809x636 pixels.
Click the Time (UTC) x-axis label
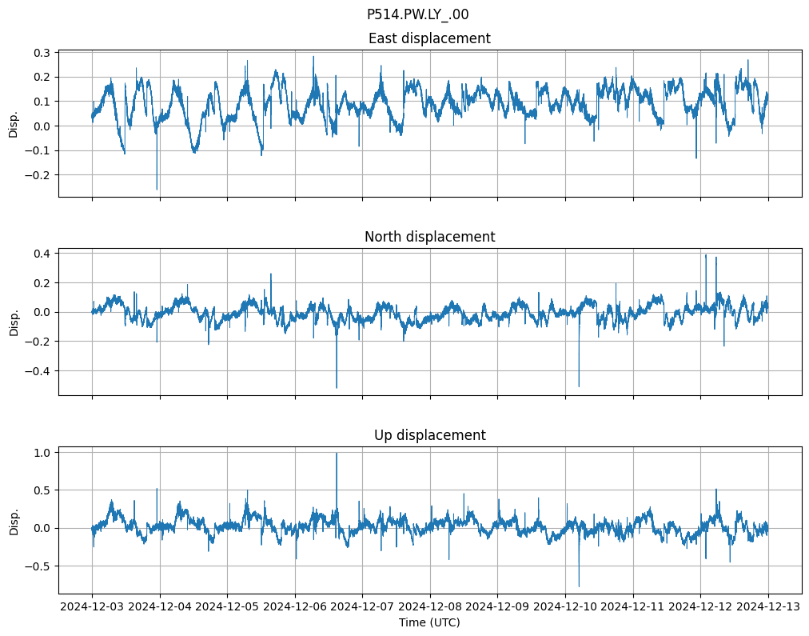click(x=429, y=622)
